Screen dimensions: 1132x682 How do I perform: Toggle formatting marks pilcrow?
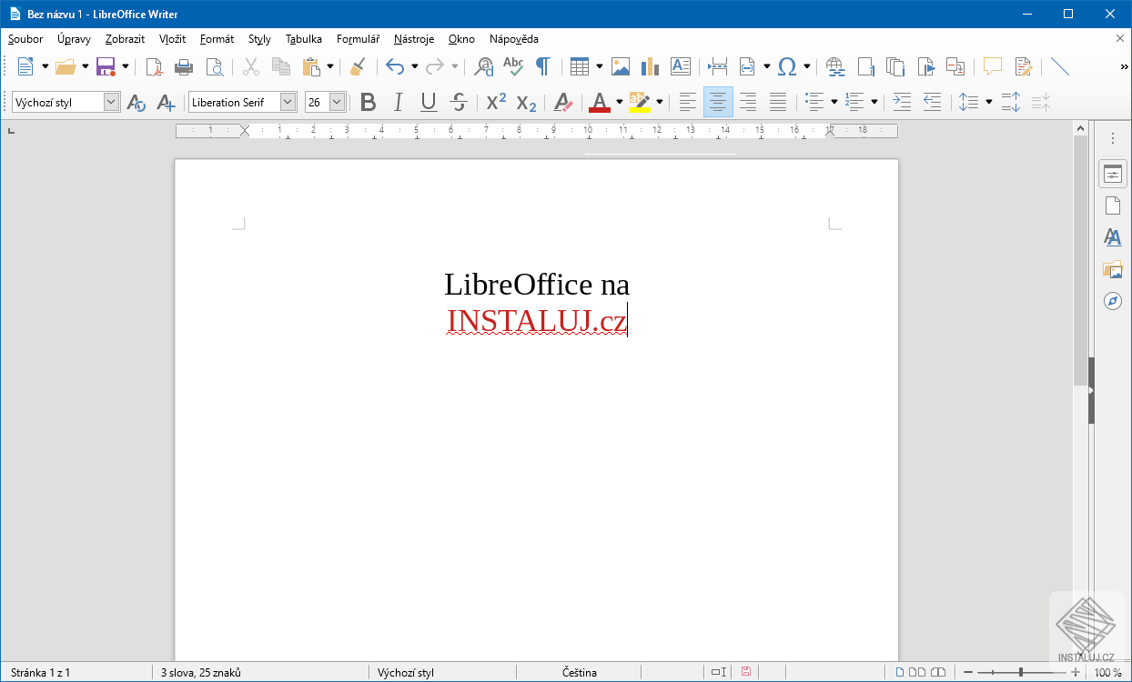542,66
